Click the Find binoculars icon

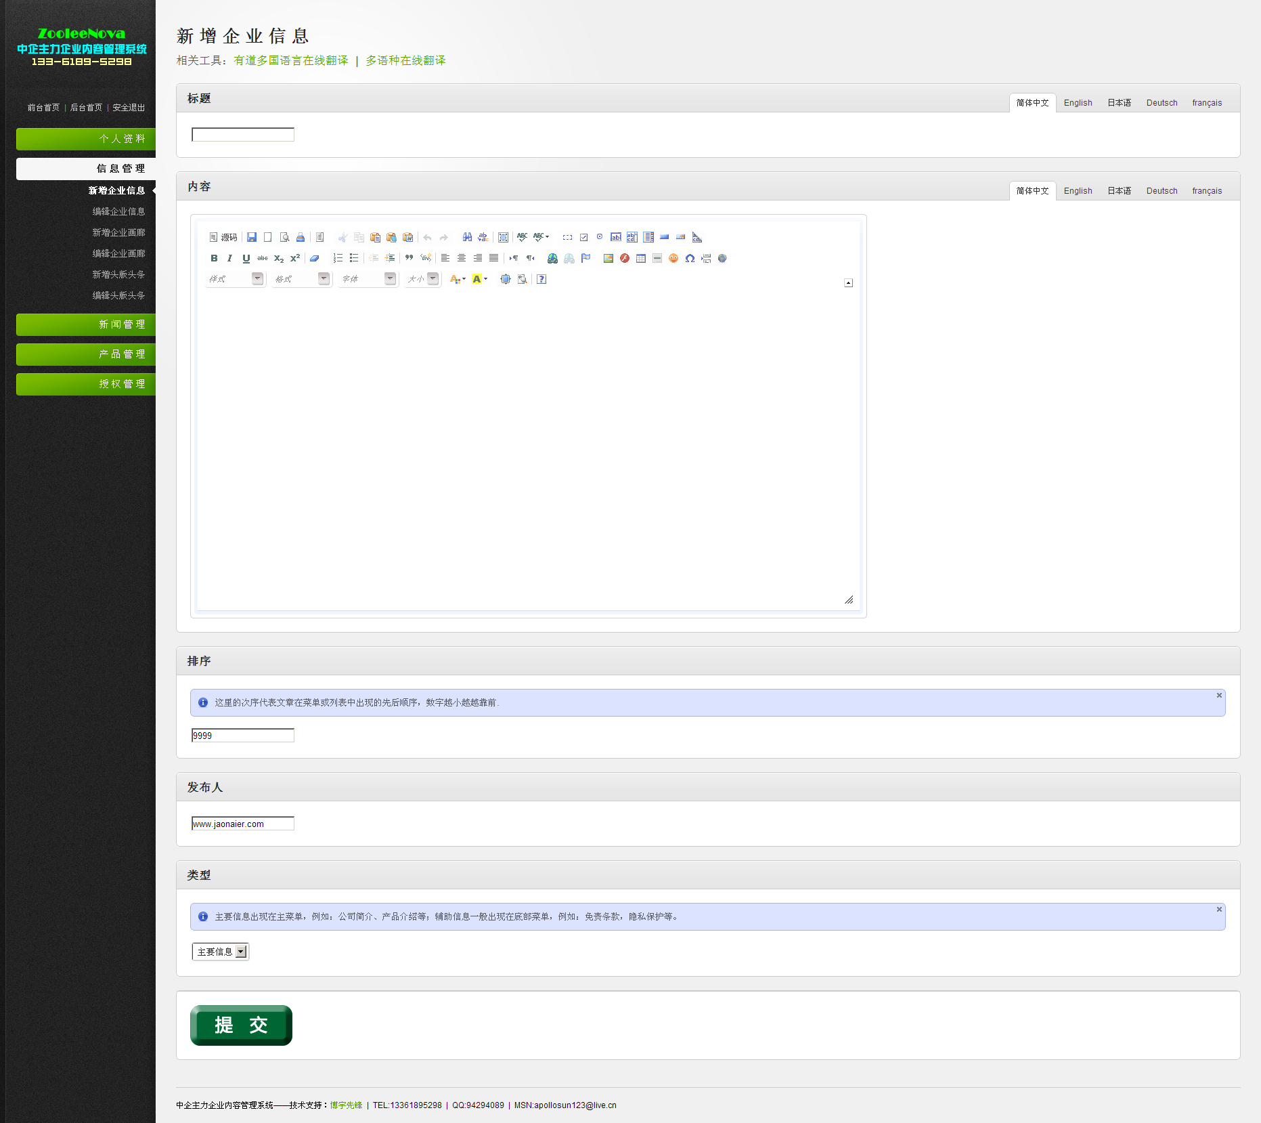[467, 237]
